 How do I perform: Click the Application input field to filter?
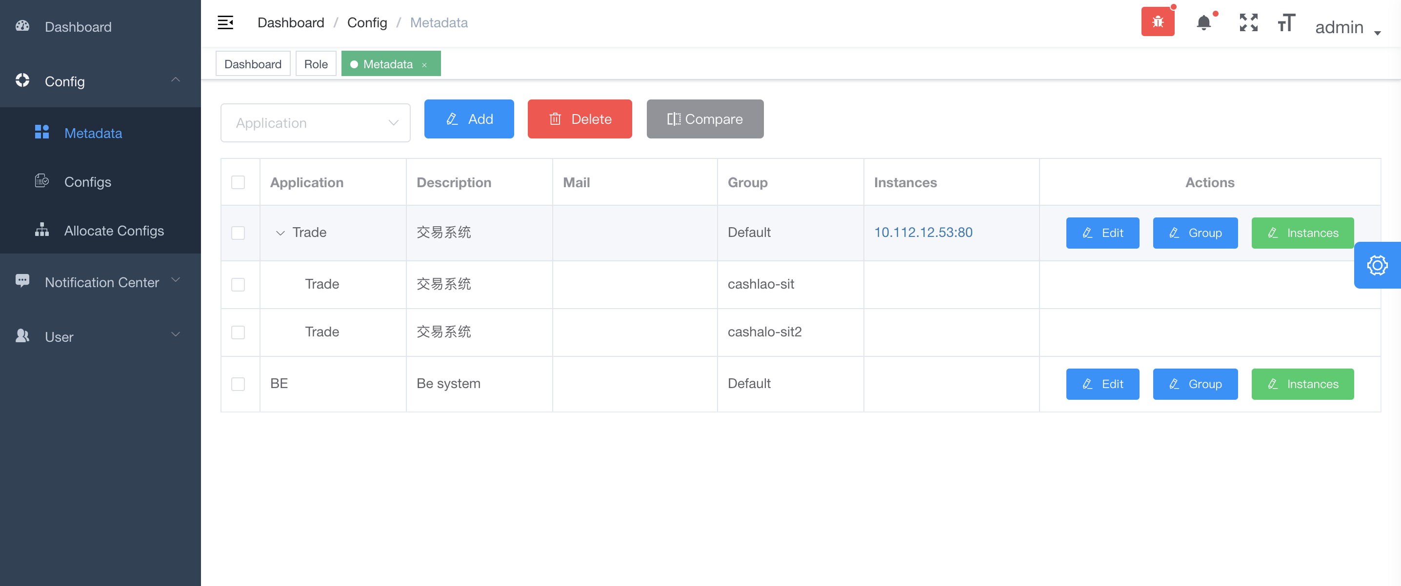point(316,122)
